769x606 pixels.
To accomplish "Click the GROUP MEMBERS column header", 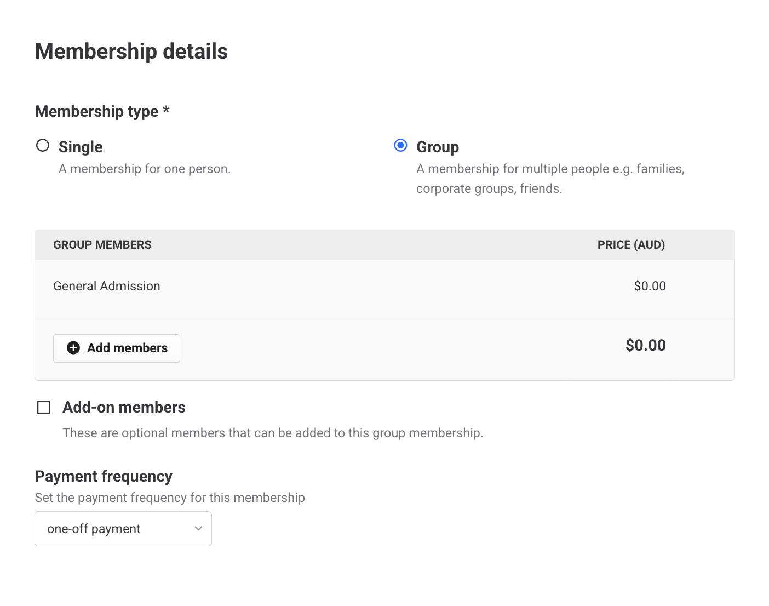I will pyautogui.click(x=102, y=245).
